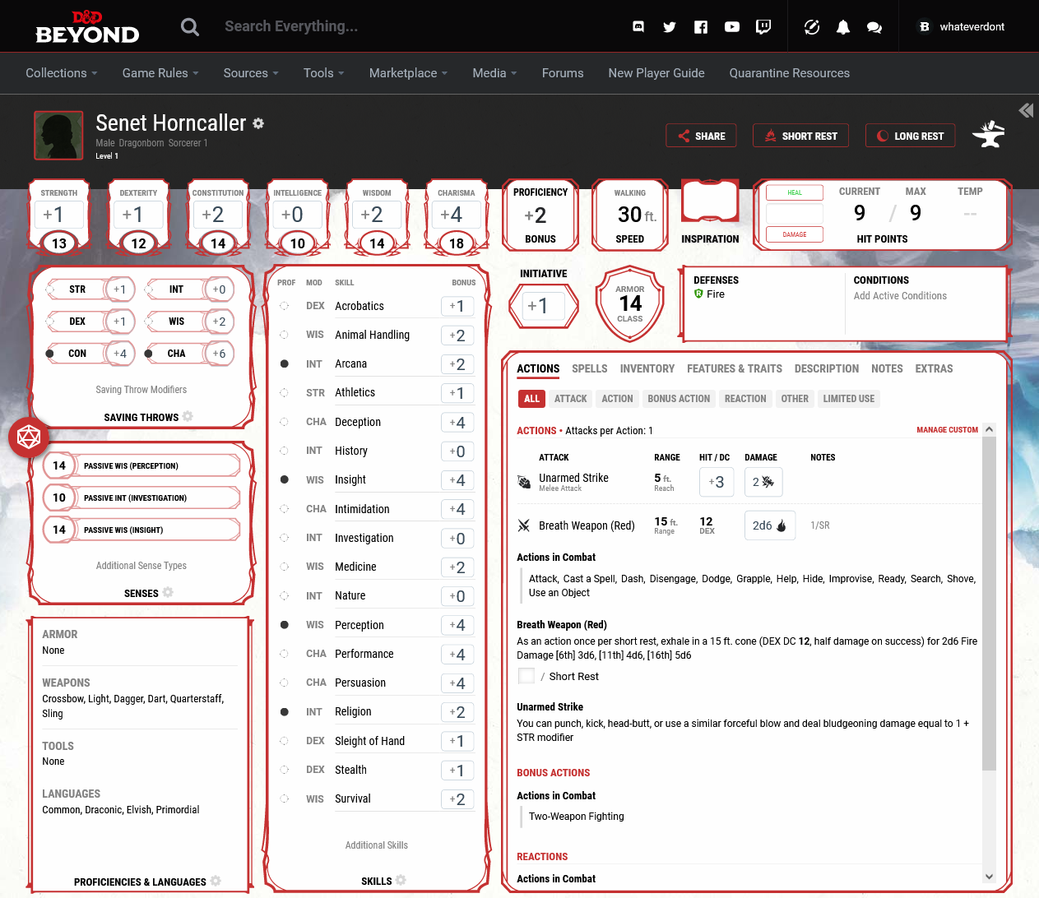Open Senses settings gear
The image size is (1039, 898).
(x=168, y=592)
